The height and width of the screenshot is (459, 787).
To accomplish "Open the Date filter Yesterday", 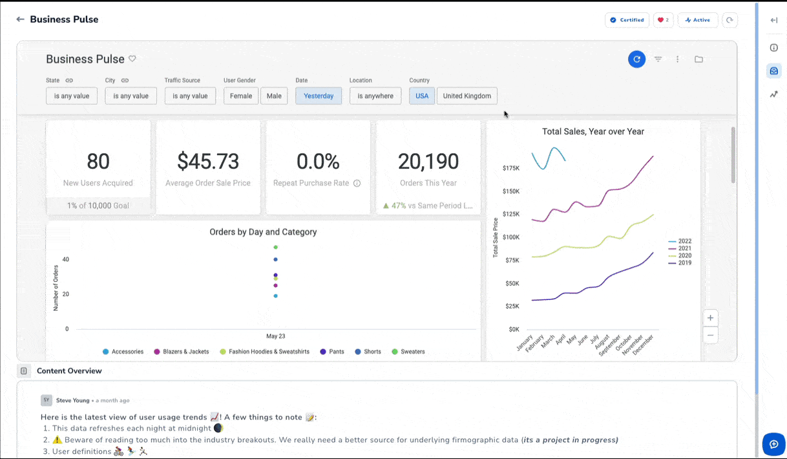I will (x=319, y=96).
